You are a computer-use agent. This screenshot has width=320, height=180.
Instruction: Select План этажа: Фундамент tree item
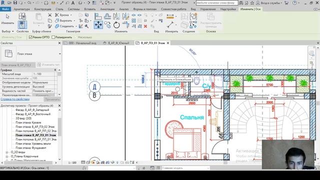click(31, 148)
